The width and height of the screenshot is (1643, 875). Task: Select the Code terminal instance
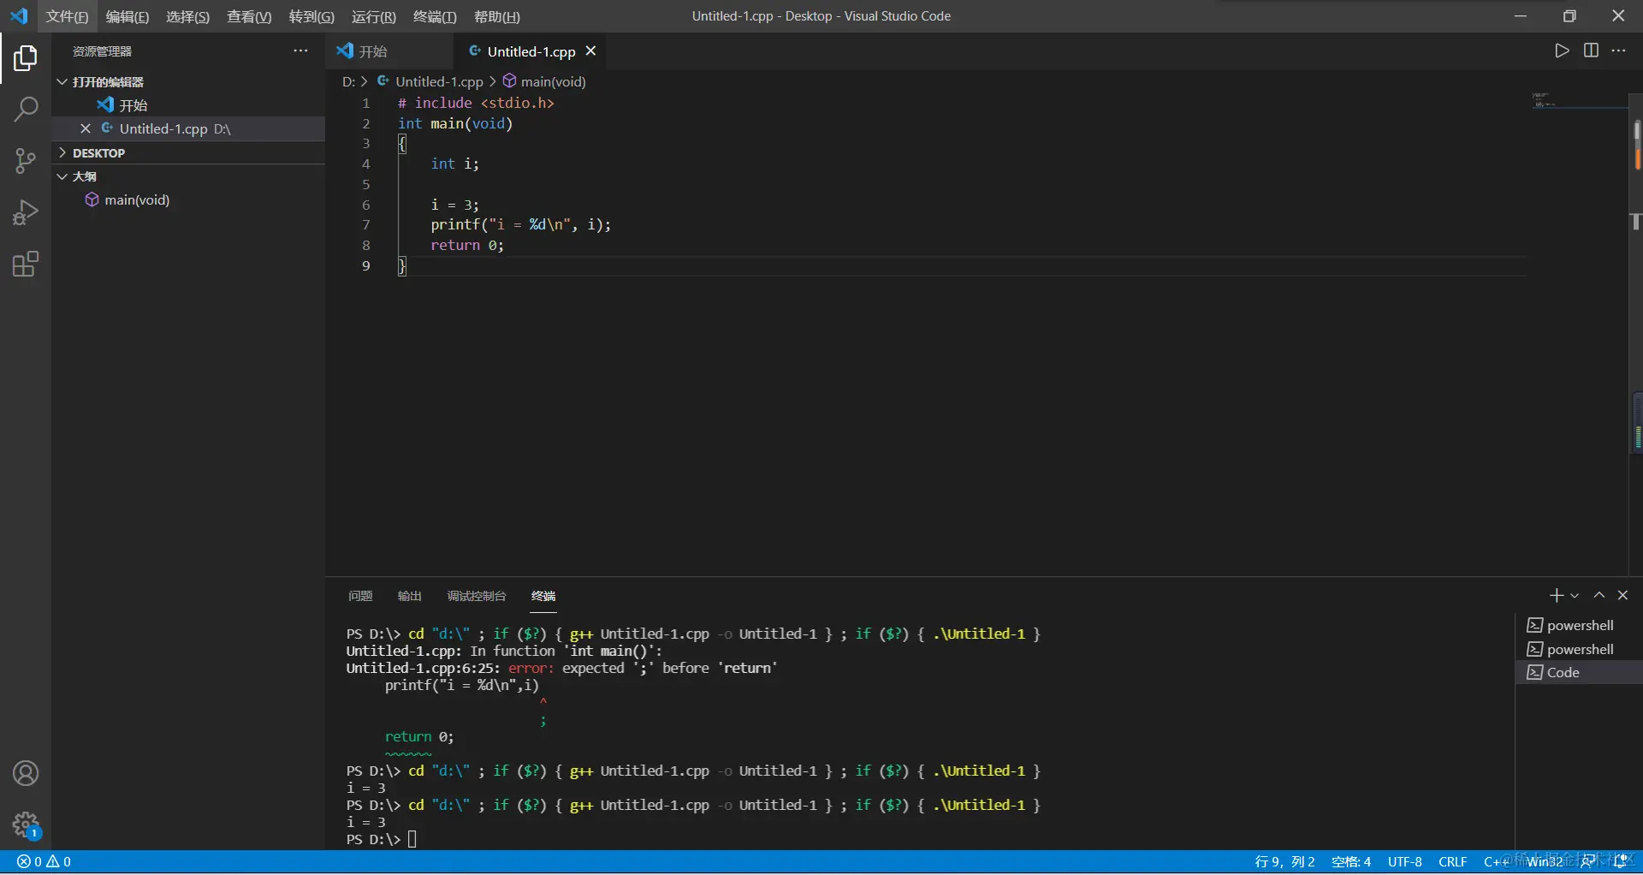coord(1579,672)
